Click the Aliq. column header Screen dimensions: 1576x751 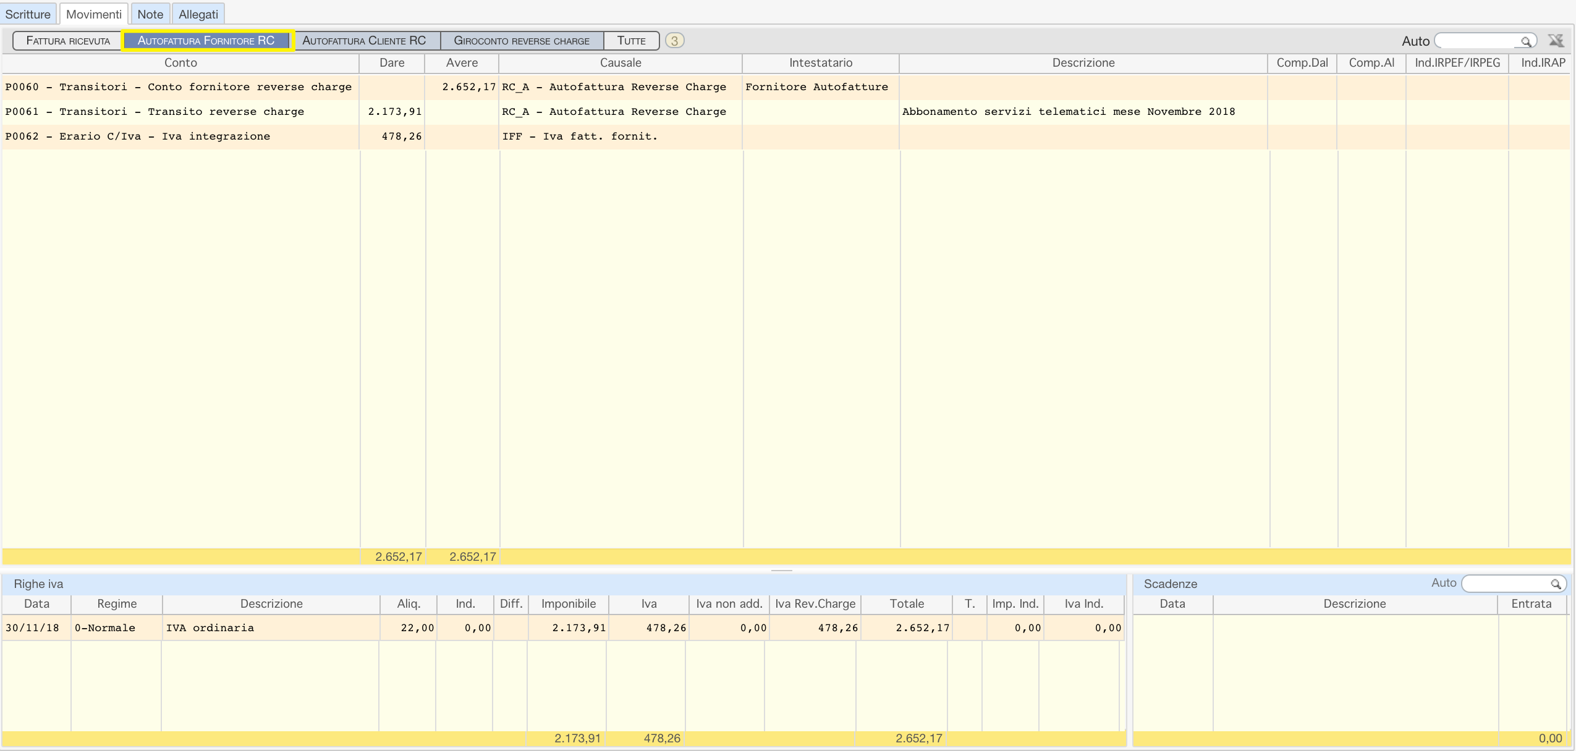[x=409, y=604]
